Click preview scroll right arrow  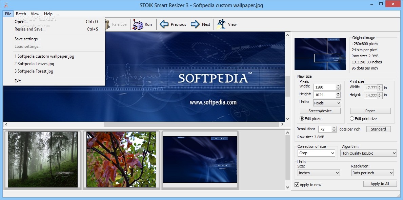point(282,124)
